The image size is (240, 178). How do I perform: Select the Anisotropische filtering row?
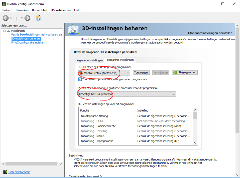pyautogui.click(x=136, y=116)
